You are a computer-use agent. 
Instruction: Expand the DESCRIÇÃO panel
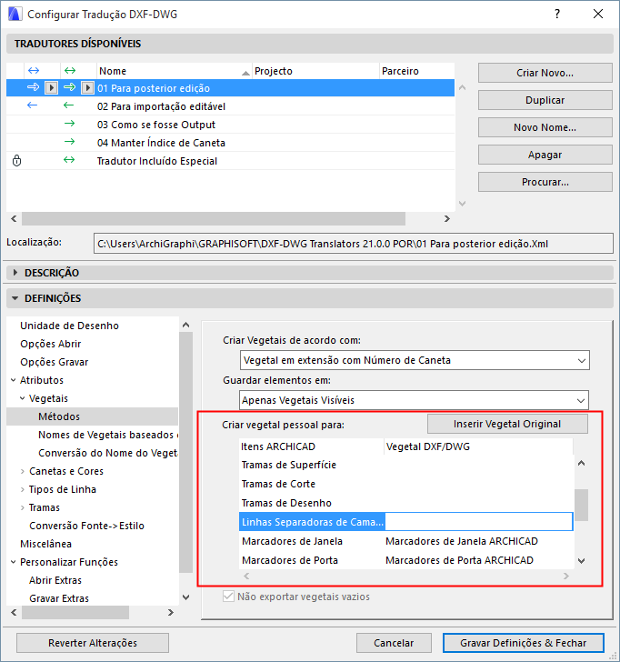click(15, 273)
